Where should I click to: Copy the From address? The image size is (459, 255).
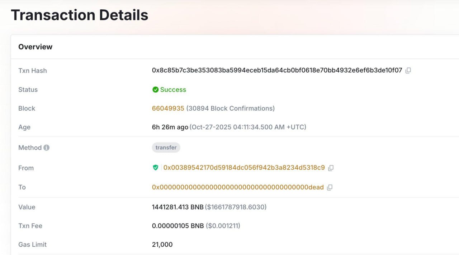331,168
